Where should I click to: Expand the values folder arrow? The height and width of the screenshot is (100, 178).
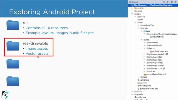point(144,71)
